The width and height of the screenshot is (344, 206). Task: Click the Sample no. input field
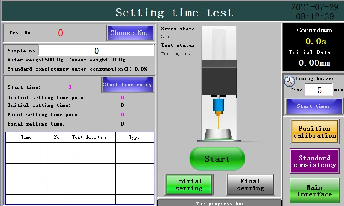point(96,51)
